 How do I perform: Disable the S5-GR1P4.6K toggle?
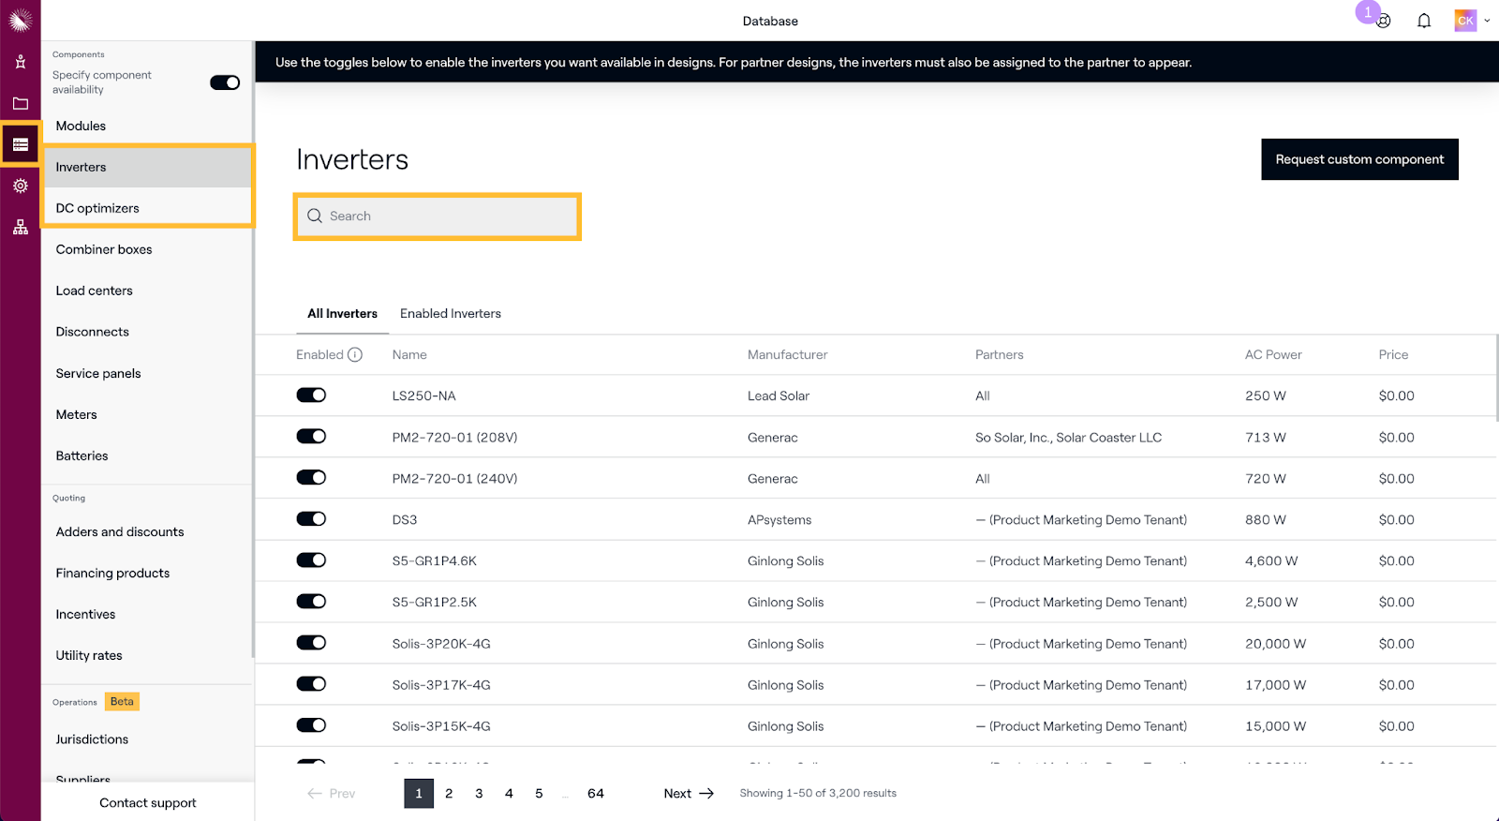[311, 560]
